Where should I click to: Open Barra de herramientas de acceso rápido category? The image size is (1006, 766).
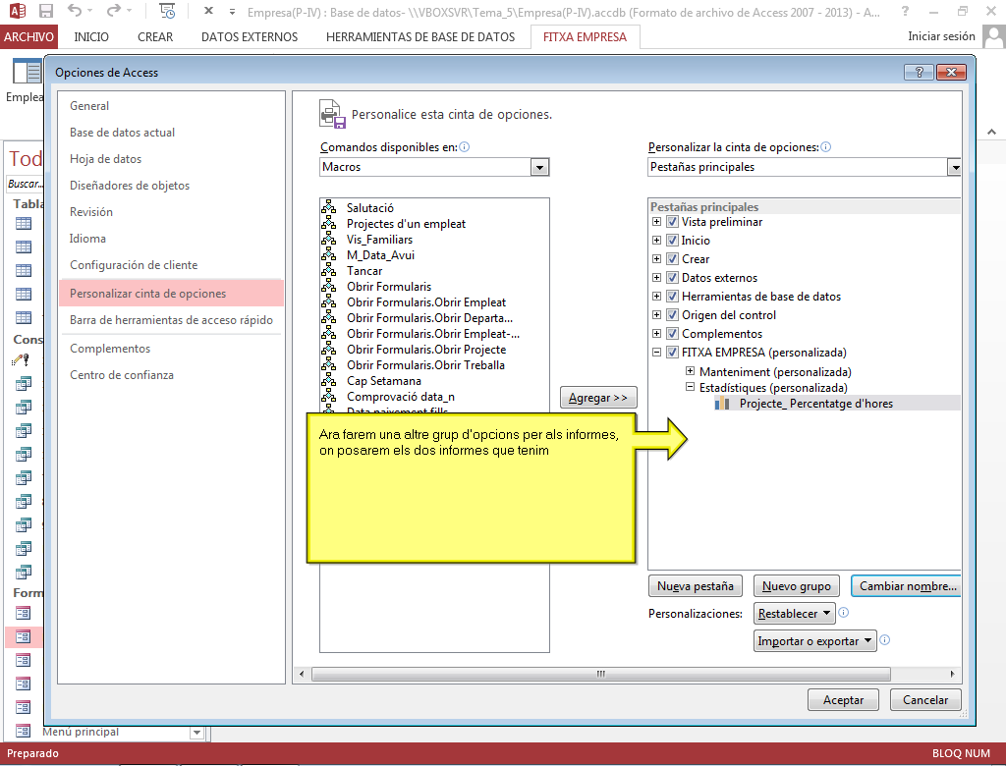click(x=171, y=319)
